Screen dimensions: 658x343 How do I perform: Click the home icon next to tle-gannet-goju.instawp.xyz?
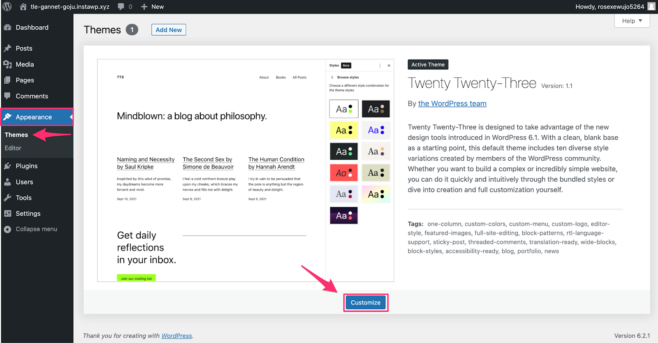(22, 6)
